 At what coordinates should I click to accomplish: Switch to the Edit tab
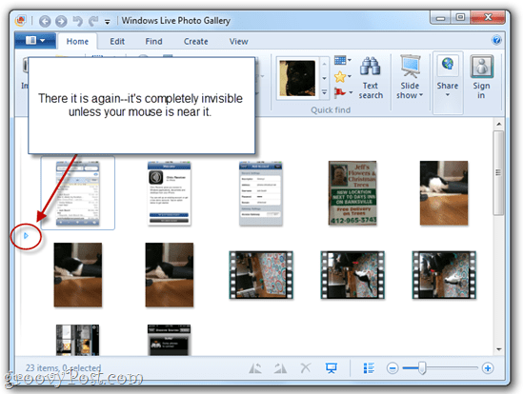point(117,42)
